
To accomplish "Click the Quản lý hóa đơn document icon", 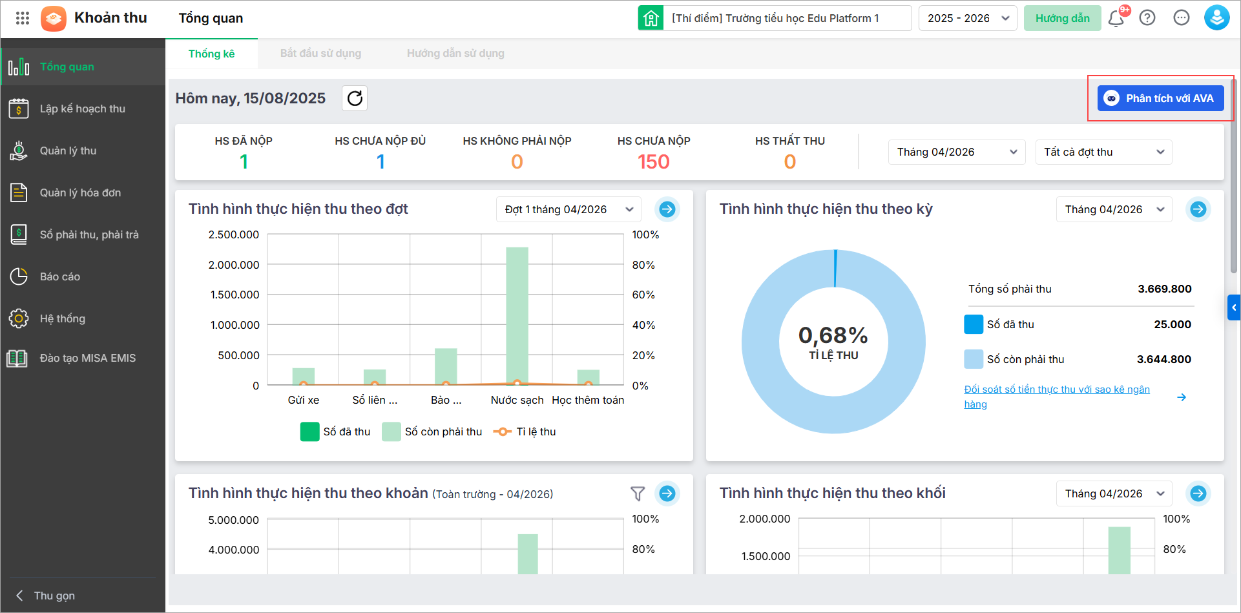I will pos(19,192).
